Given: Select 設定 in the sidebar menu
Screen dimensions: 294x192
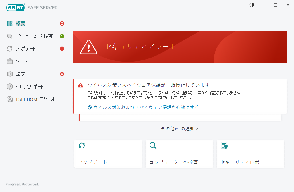Looking at the screenshot, I should (x=21, y=74).
